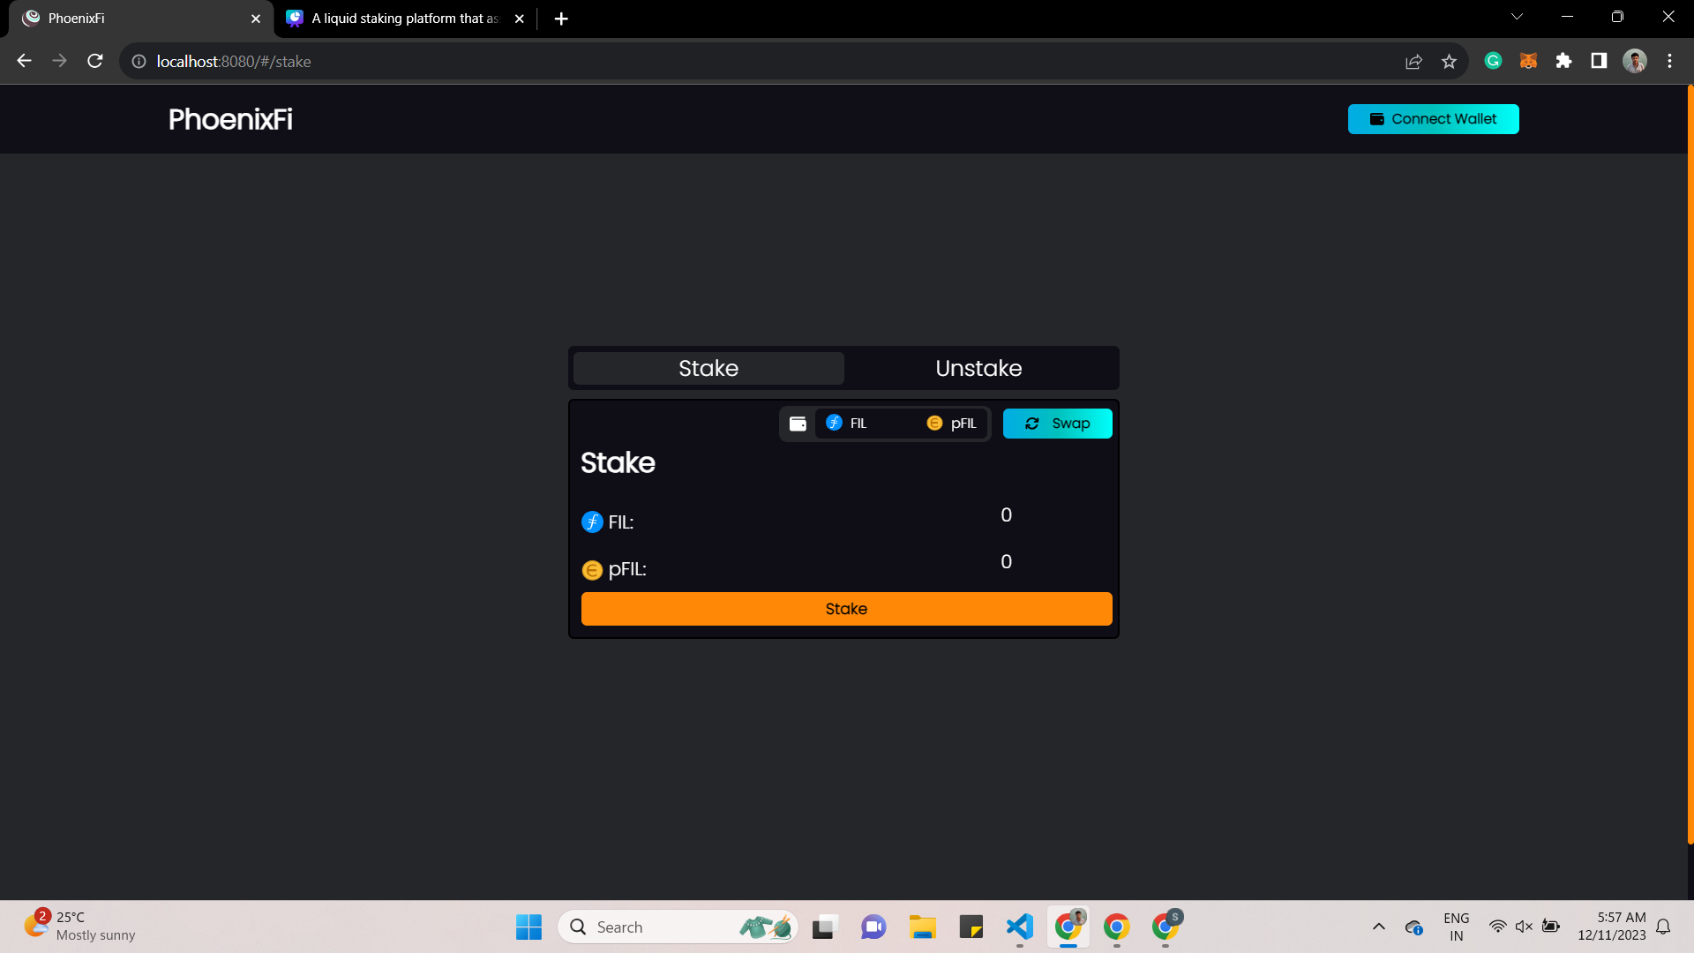Click the wallet icon beside FIL

pos(798,424)
